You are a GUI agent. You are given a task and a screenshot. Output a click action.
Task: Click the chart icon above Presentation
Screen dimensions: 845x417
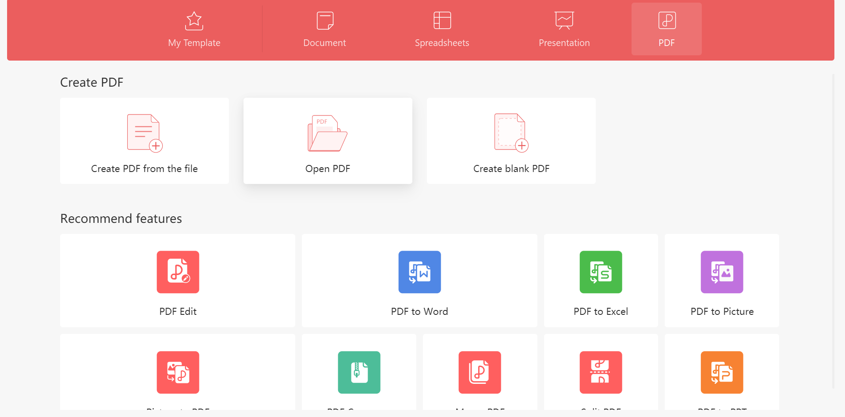pyautogui.click(x=564, y=19)
